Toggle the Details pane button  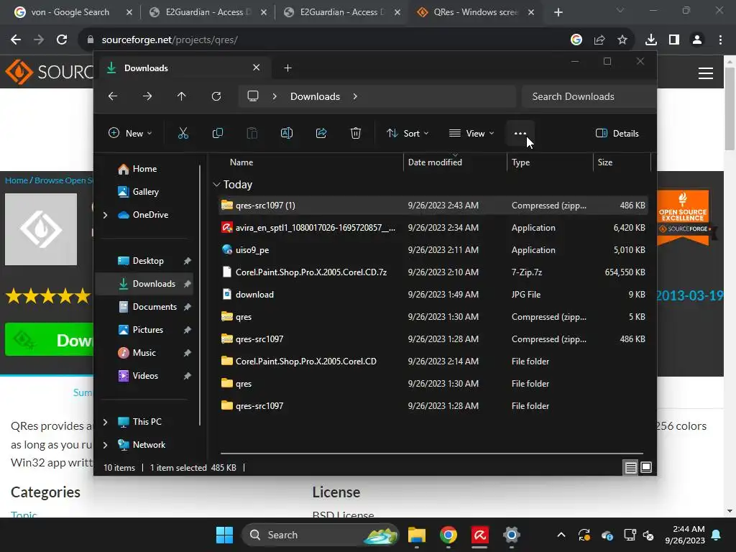pyautogui.click(x=617, y=133)
